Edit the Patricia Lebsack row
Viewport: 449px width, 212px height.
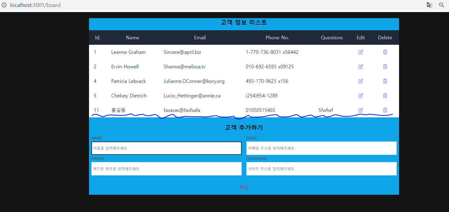(361, 81)
